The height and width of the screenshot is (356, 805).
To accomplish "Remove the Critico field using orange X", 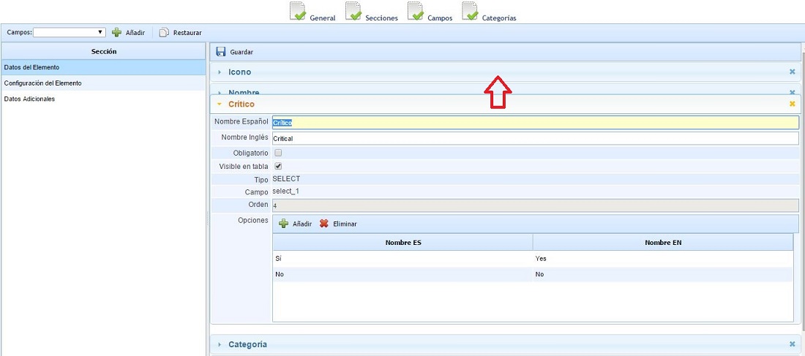I will point(792,104).
